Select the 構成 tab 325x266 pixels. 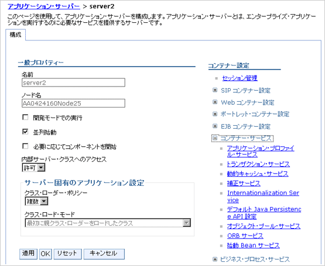[x=16, y=34]
